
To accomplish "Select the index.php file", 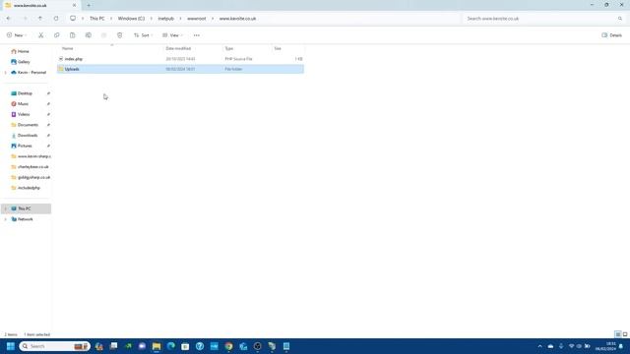I will pos(180,59).
